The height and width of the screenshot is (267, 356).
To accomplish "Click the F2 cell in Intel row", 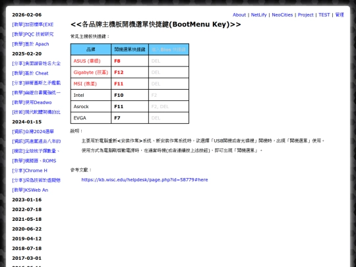I will coord(169,95).
